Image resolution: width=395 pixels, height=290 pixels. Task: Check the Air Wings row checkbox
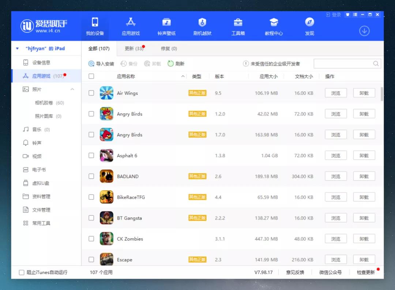click(x=91, y=93)
